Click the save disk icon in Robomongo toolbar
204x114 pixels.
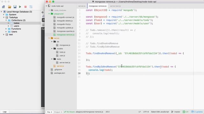(x=15, y=7)
